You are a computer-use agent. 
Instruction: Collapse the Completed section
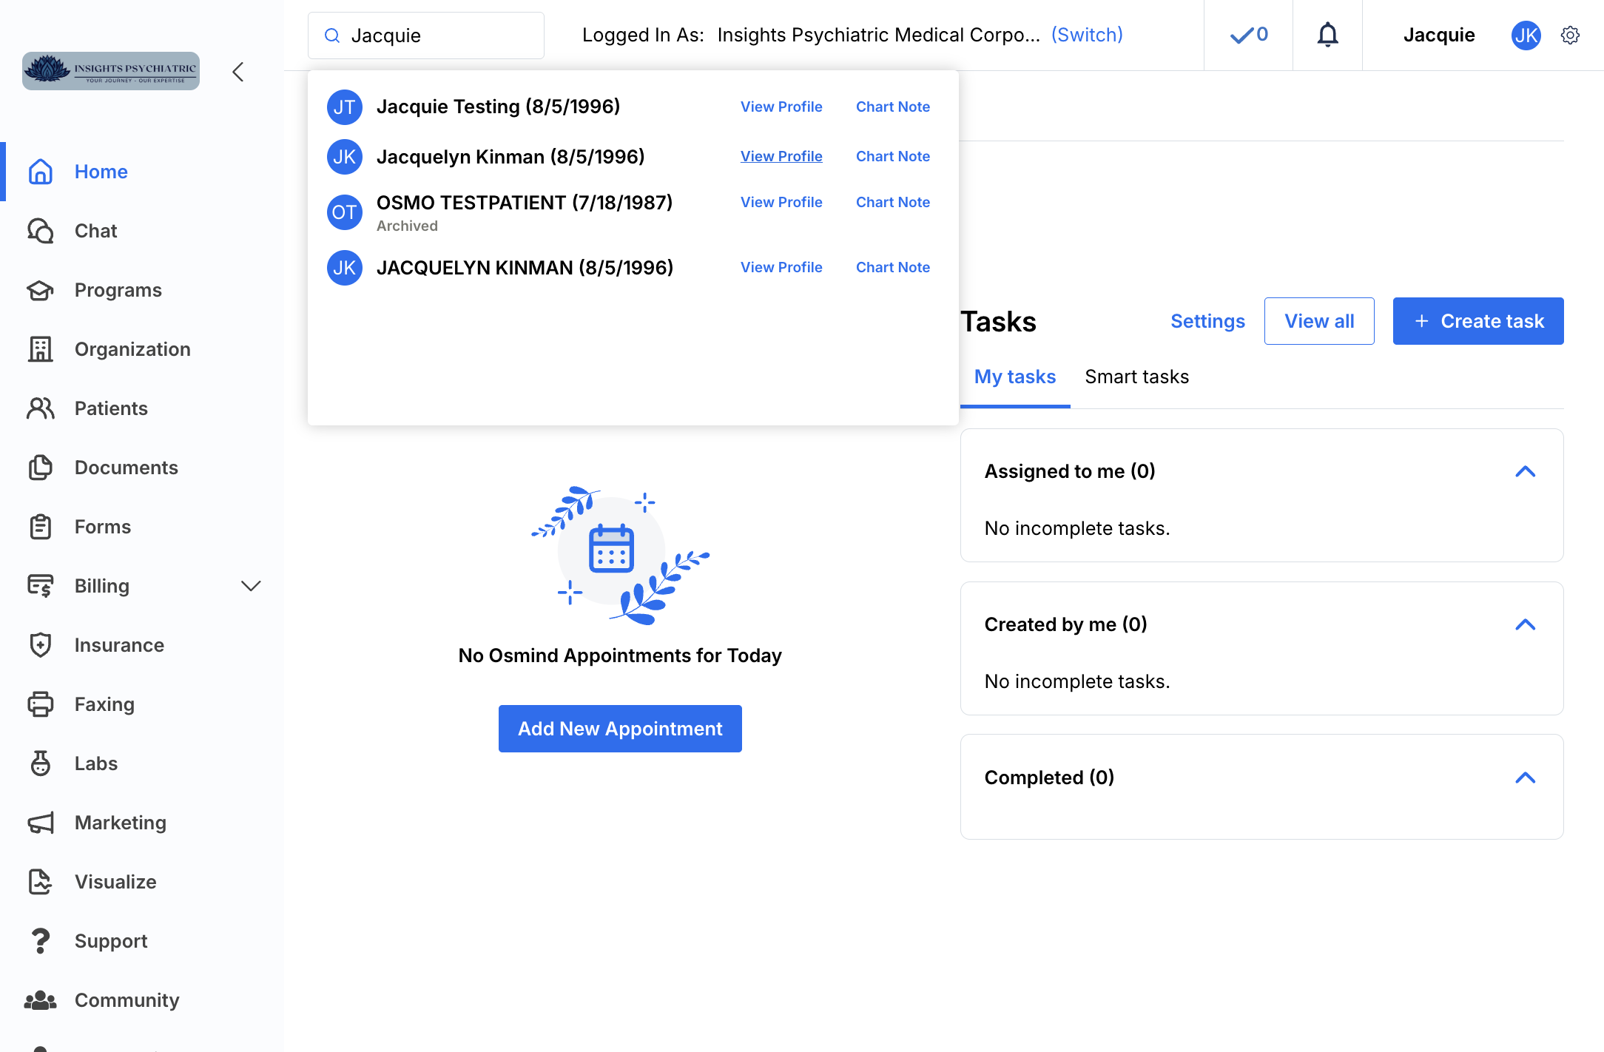coord(1526,778)
